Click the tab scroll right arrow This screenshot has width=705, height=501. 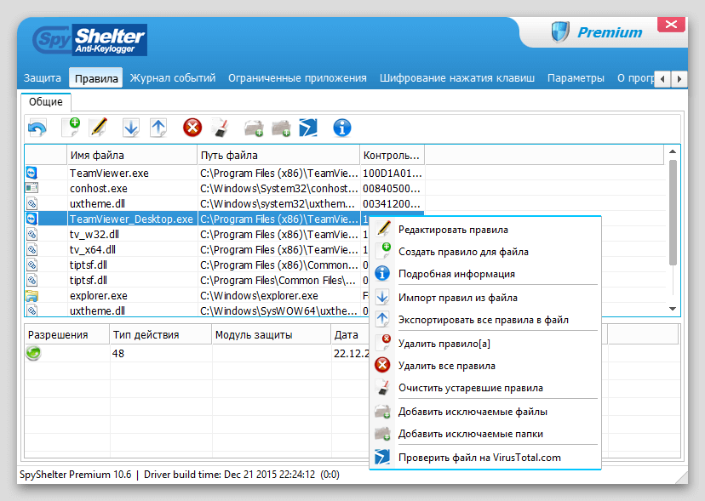[x=679, y=79]
